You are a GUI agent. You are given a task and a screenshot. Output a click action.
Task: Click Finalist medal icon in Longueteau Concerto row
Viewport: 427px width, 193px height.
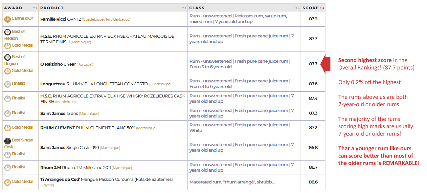(7, 84)
